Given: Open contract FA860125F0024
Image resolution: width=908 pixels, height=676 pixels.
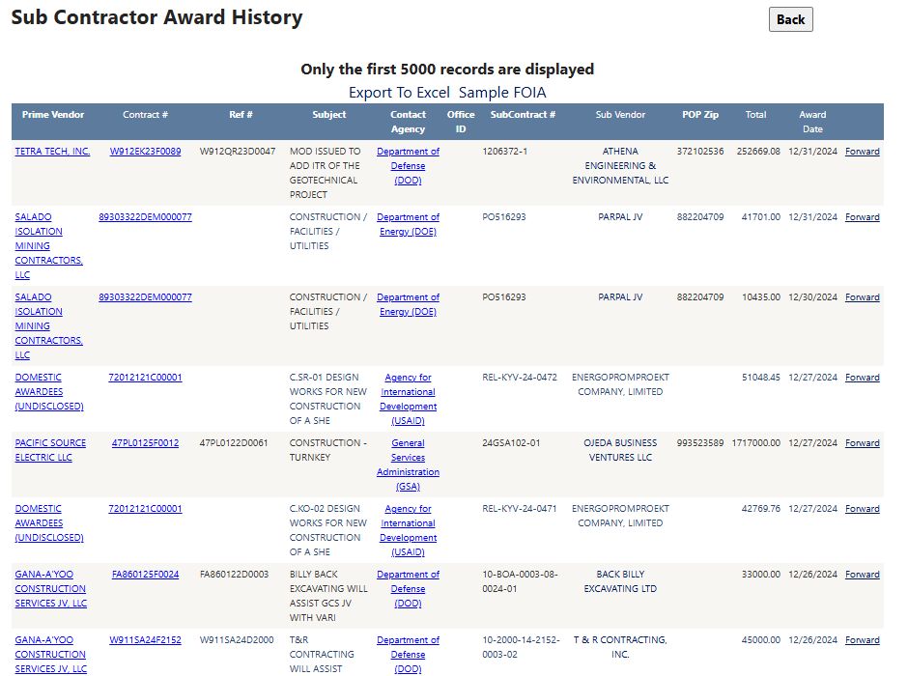Looking at the screenshot, I should [145, 575].
